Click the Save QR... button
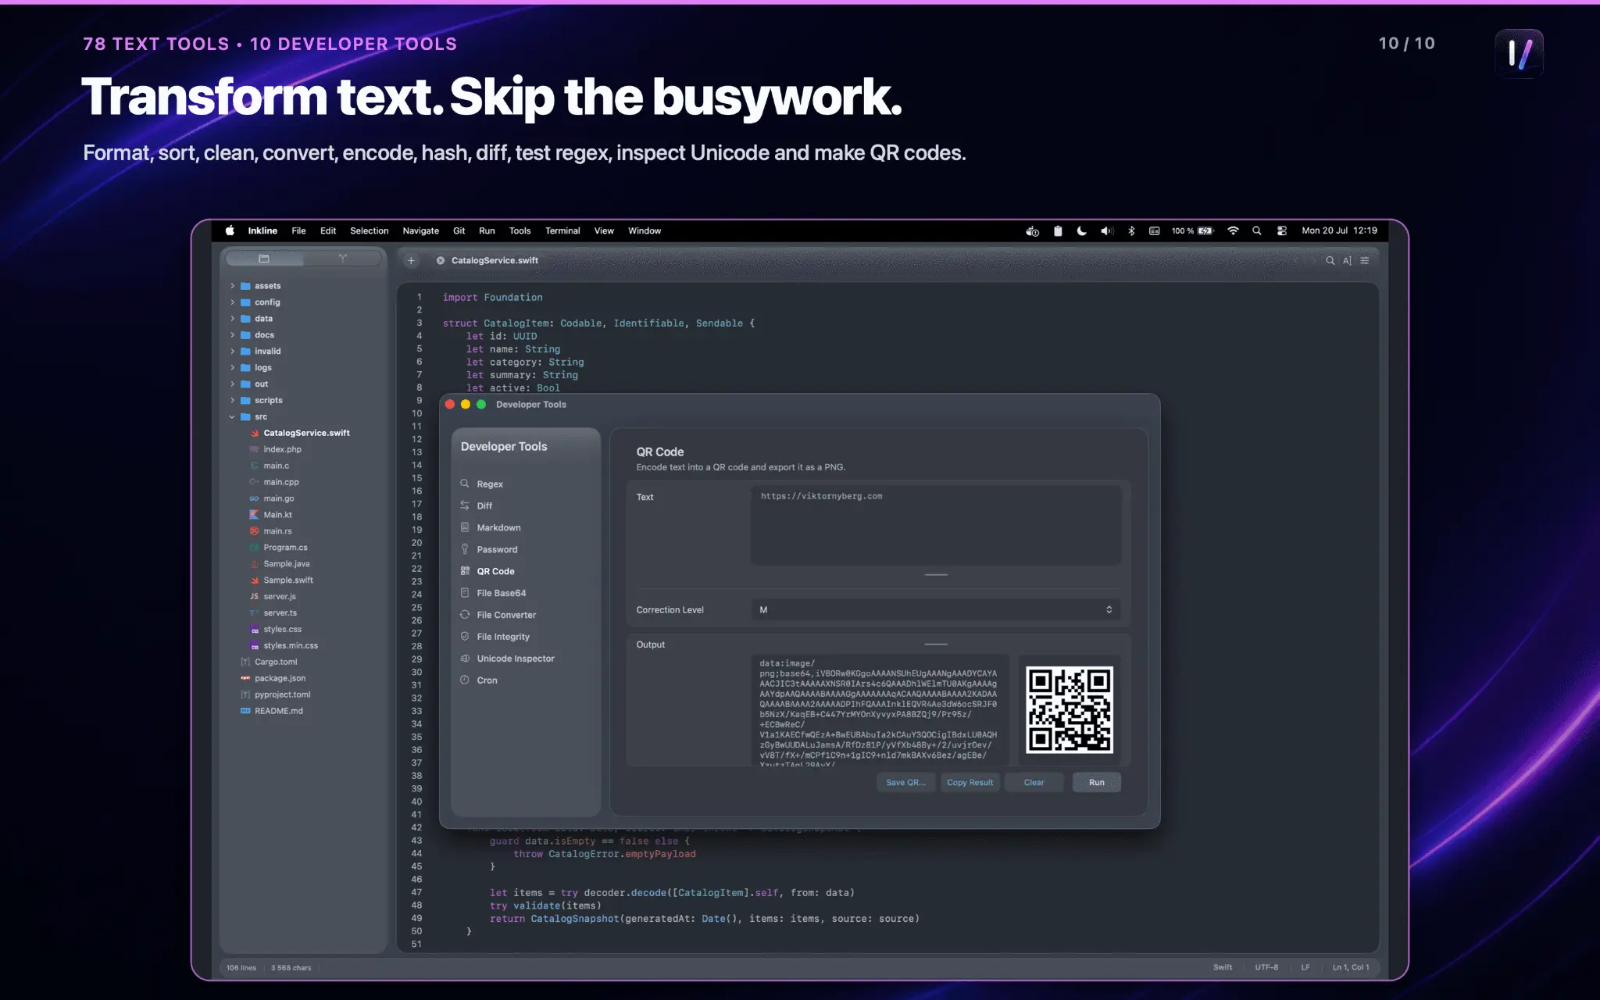The height and width of the screenshot is (1000, 1600). (x=905, y=783)
